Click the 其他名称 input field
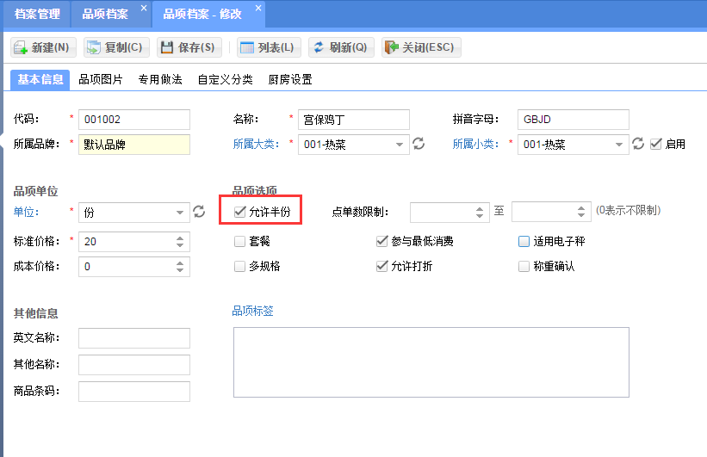This screenshot has height=457, width=707. click(134, 365)
